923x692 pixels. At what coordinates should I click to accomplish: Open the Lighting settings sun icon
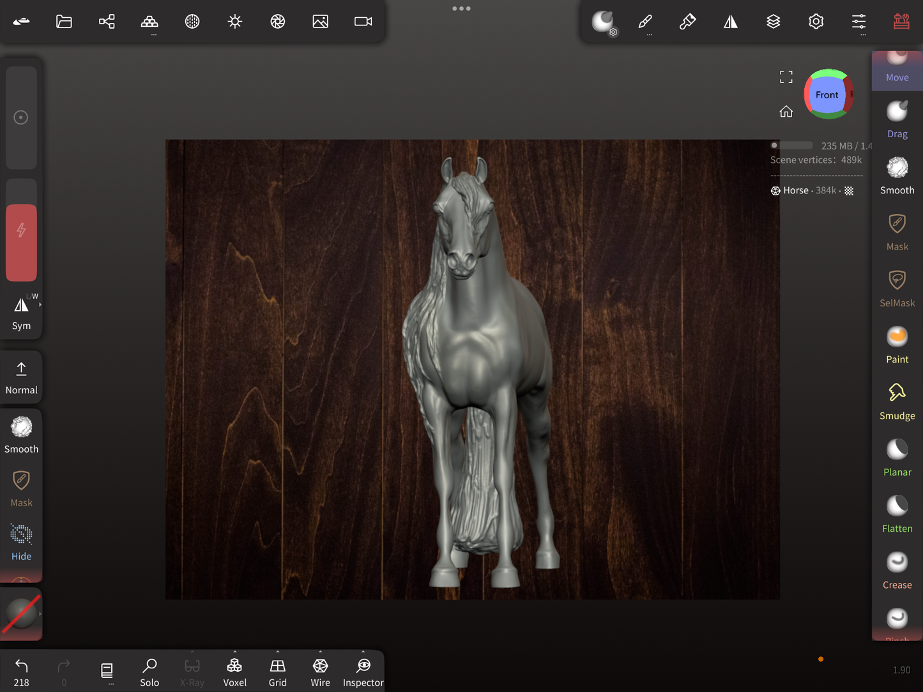235,22
